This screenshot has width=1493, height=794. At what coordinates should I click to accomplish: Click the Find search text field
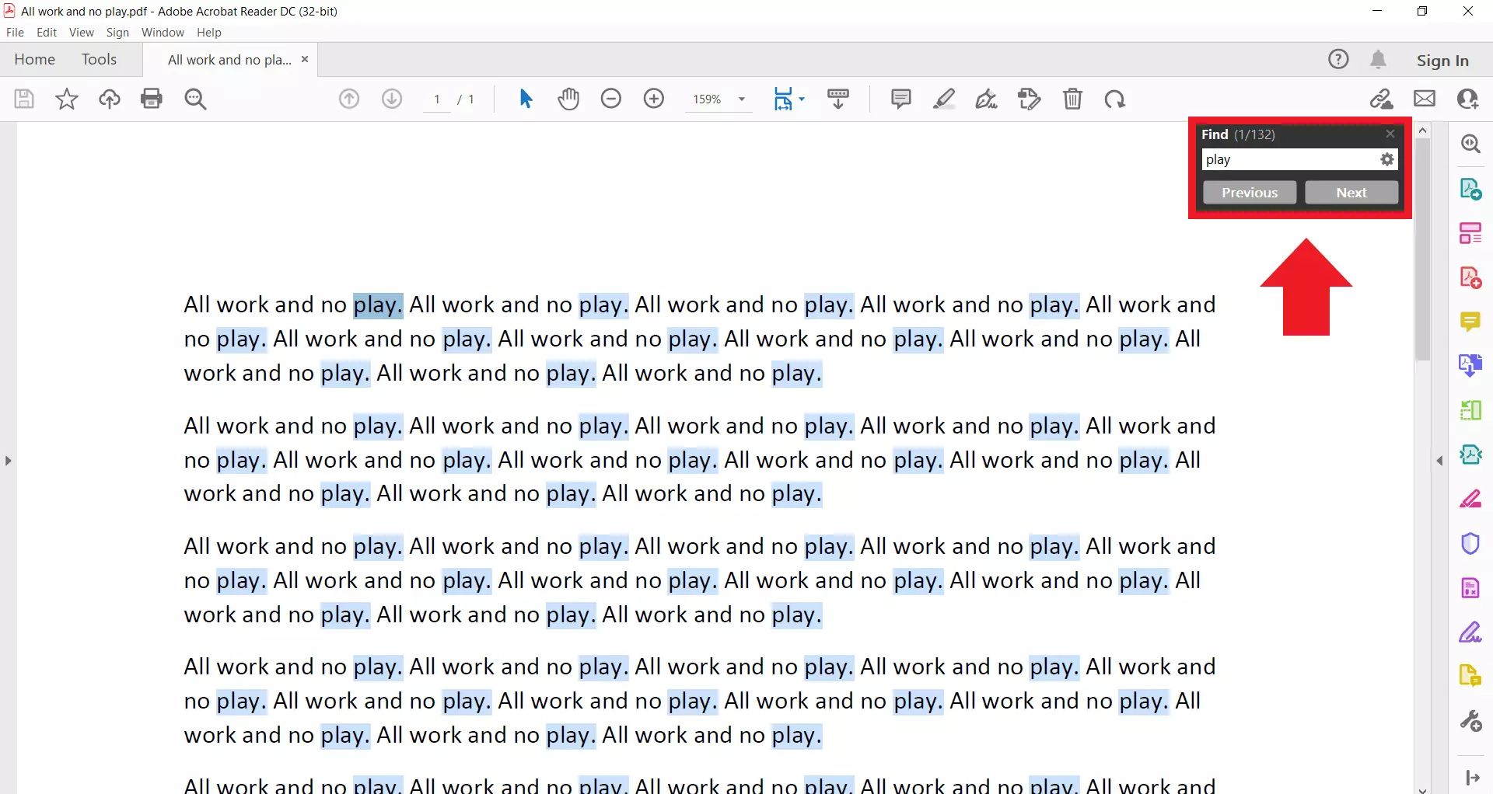point(1289,159)
